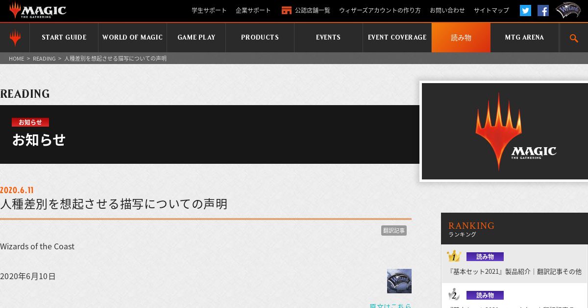588x308 pixels.
Task: Click the 翻訳記事 tag badge
Action: [x=394, y=230]
